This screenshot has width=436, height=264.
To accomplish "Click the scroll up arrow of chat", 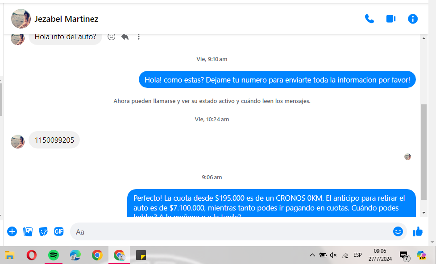I will [424, 38].
